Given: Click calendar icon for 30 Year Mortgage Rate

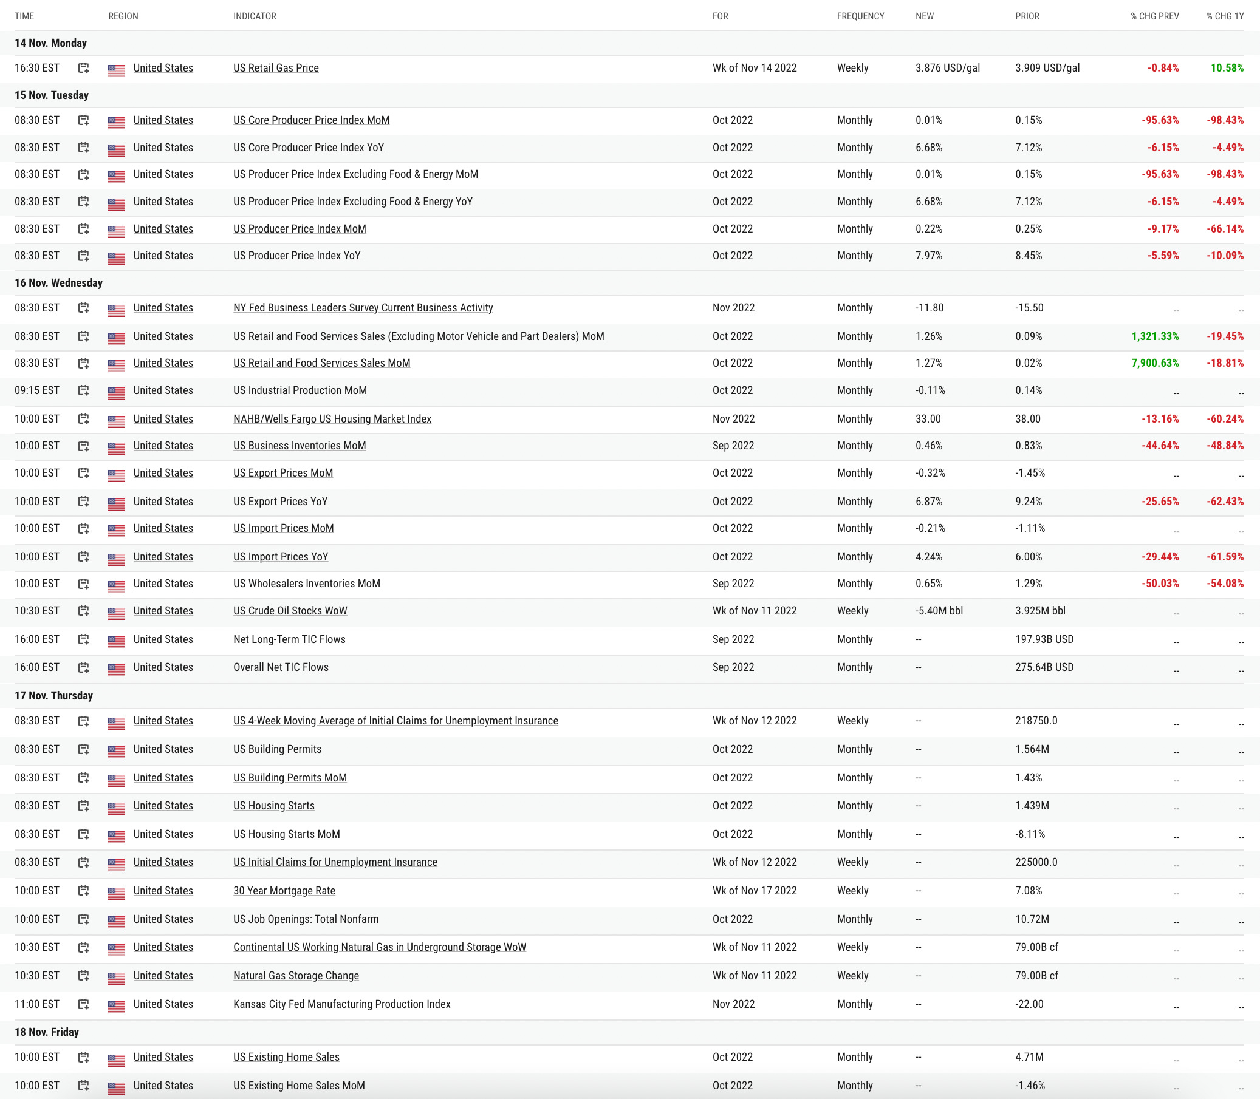Looking at the screenshot, I should coord(84,891).
